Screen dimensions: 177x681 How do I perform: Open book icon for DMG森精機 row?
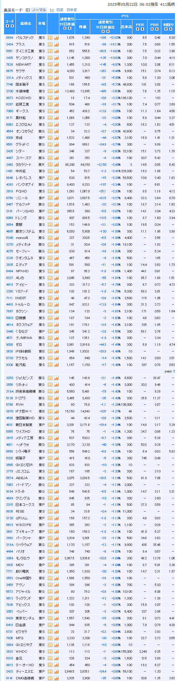tap(50, 678)
